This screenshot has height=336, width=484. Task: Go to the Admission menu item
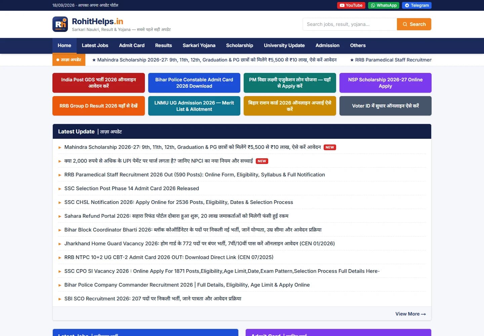[327, 45]
